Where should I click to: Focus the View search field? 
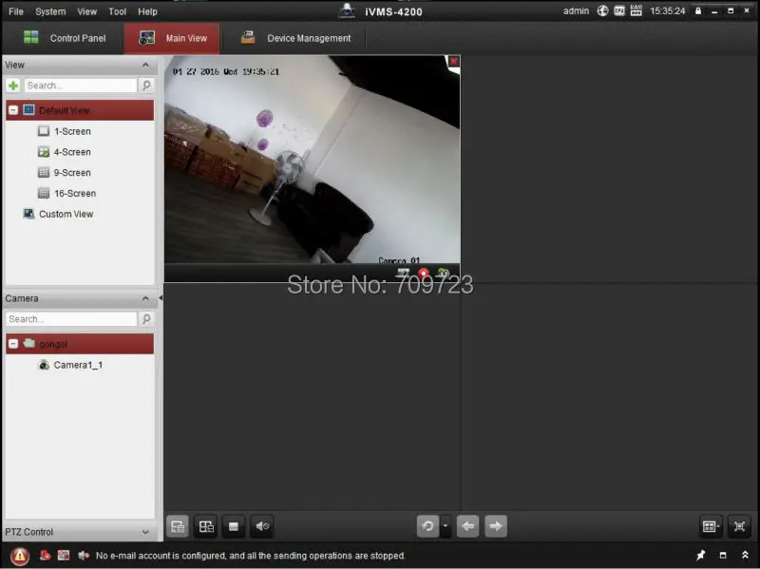pyautogui.click(x=81, y=85)
